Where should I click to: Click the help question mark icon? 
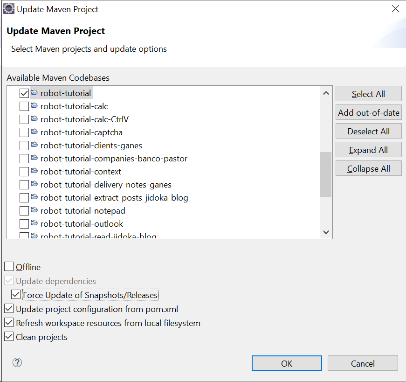tap(17, 362)
